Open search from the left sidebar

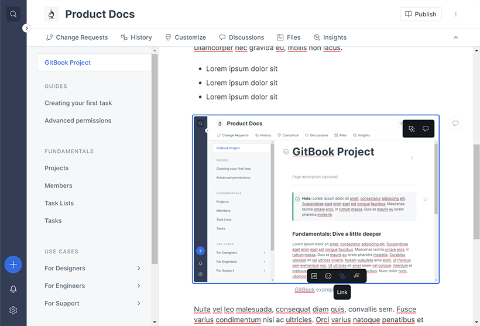pos(13,14)
